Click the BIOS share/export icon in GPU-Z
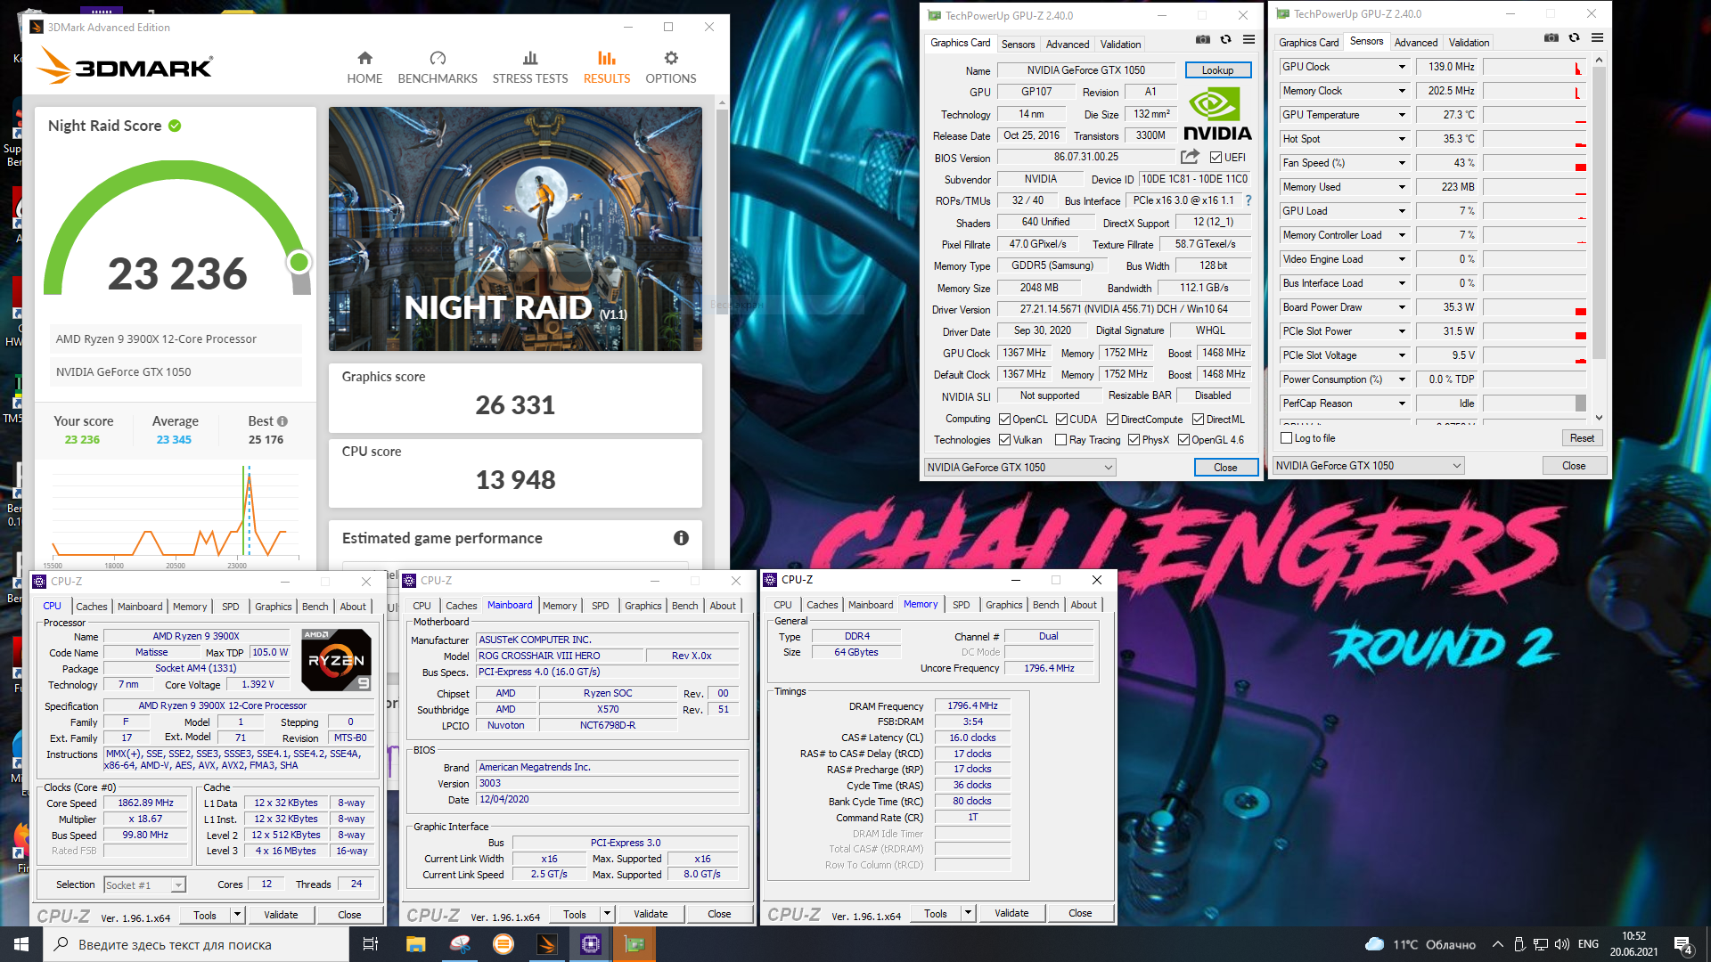The image size is (1711, 962). [1190, 157]
